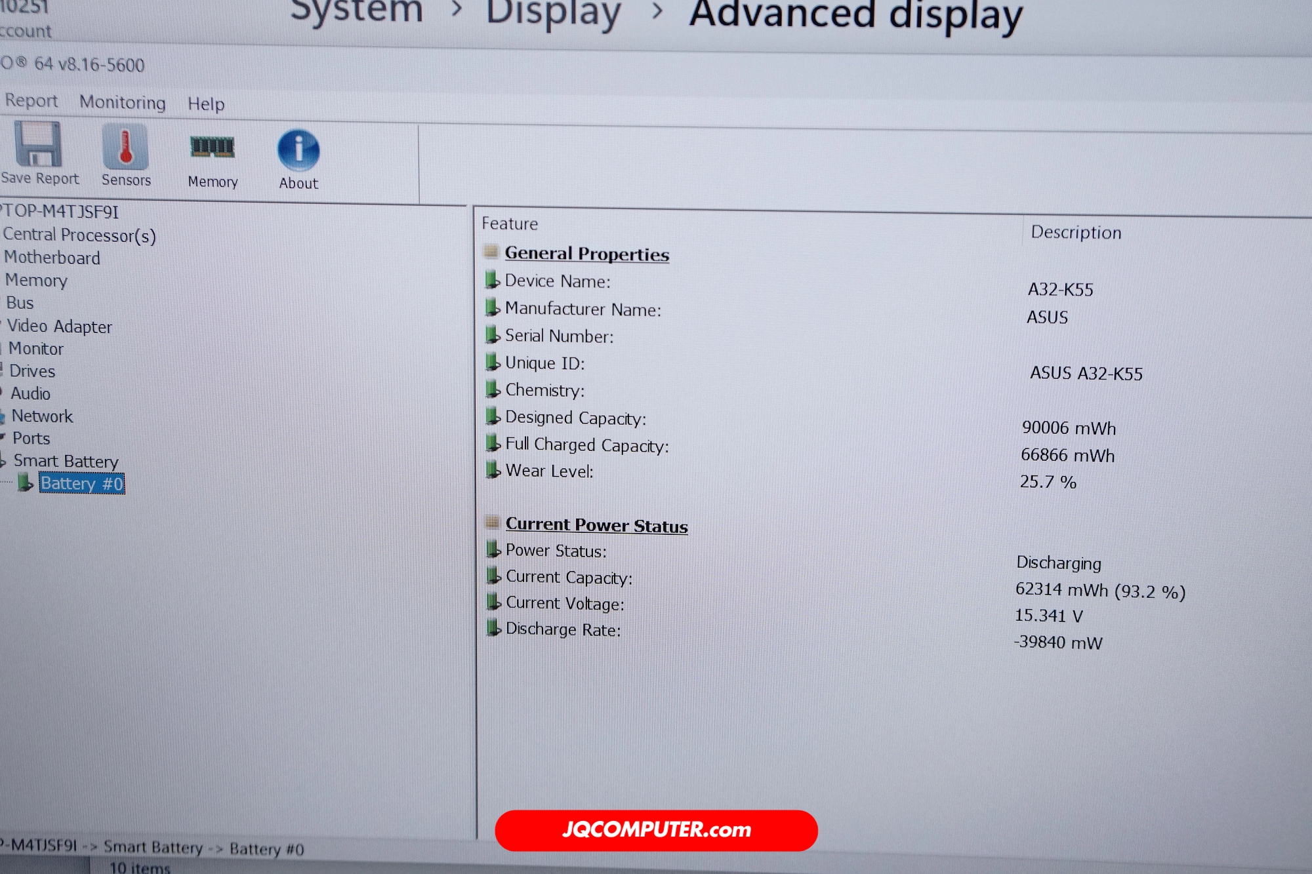Open the Report menu

(x=31, y=101)
